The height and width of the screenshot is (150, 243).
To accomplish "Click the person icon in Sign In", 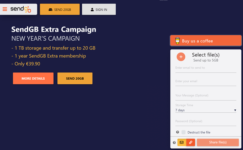I will click(92, 9).
